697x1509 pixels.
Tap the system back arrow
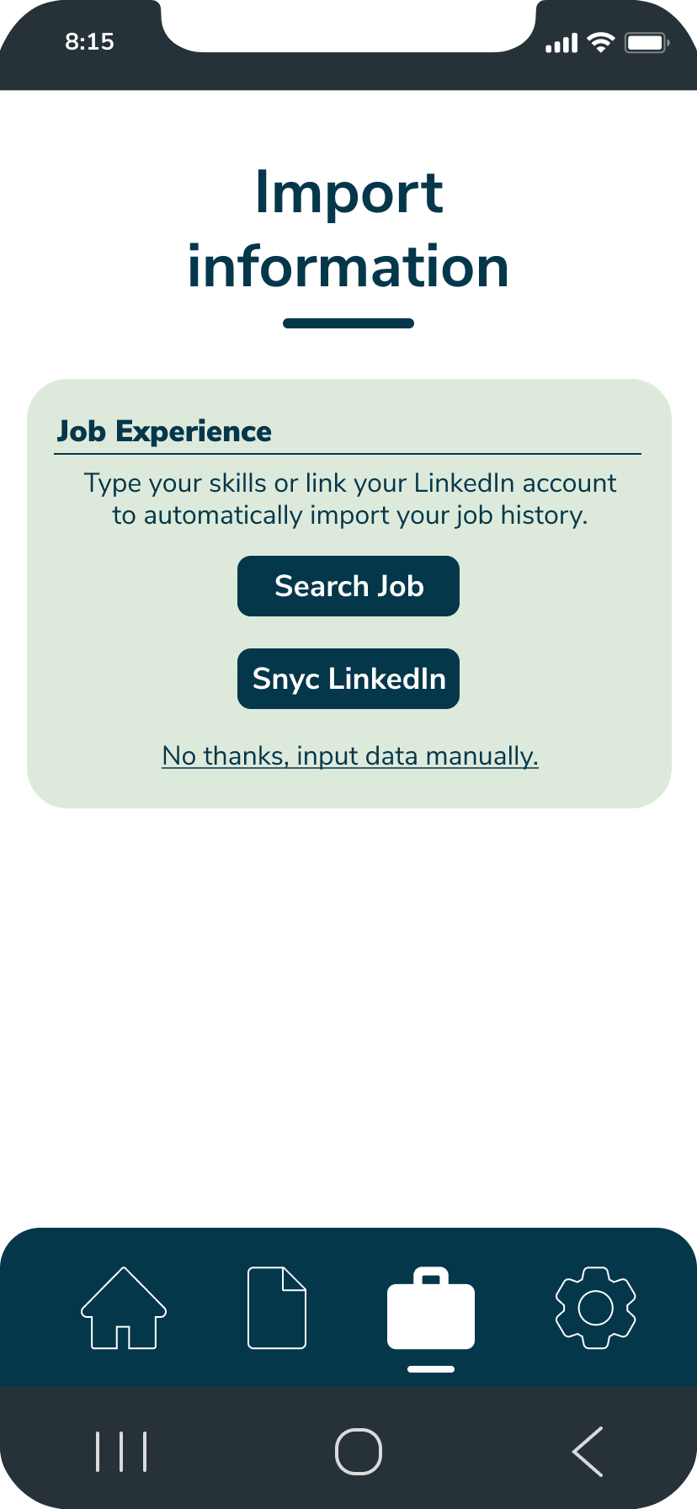click(588, 1452)
